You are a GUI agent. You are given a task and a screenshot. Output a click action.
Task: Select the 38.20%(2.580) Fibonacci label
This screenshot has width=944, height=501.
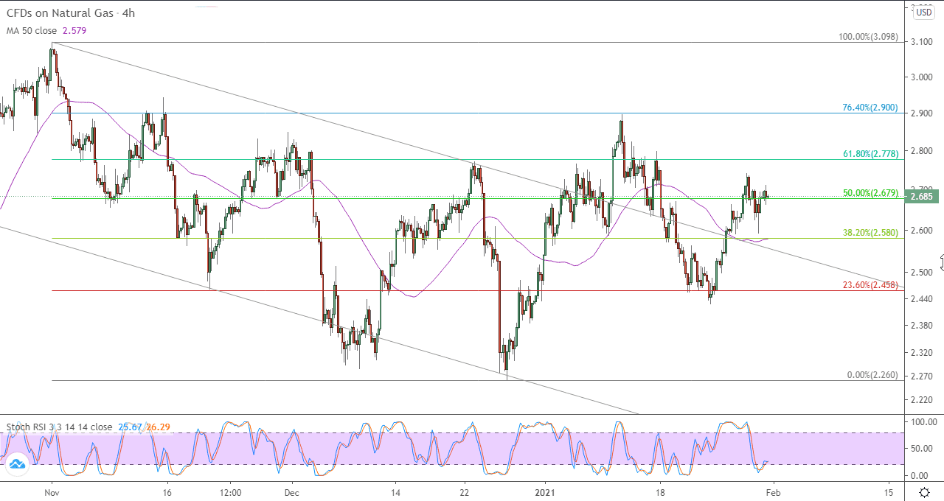[x=870, y=232]
